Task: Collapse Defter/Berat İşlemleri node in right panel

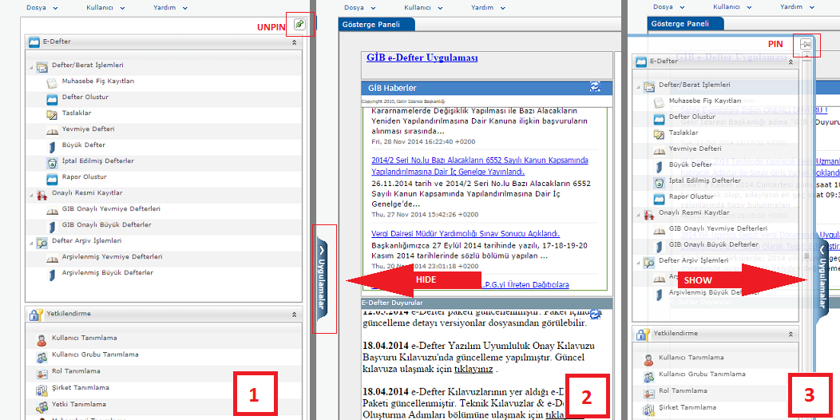Action: 638,88
